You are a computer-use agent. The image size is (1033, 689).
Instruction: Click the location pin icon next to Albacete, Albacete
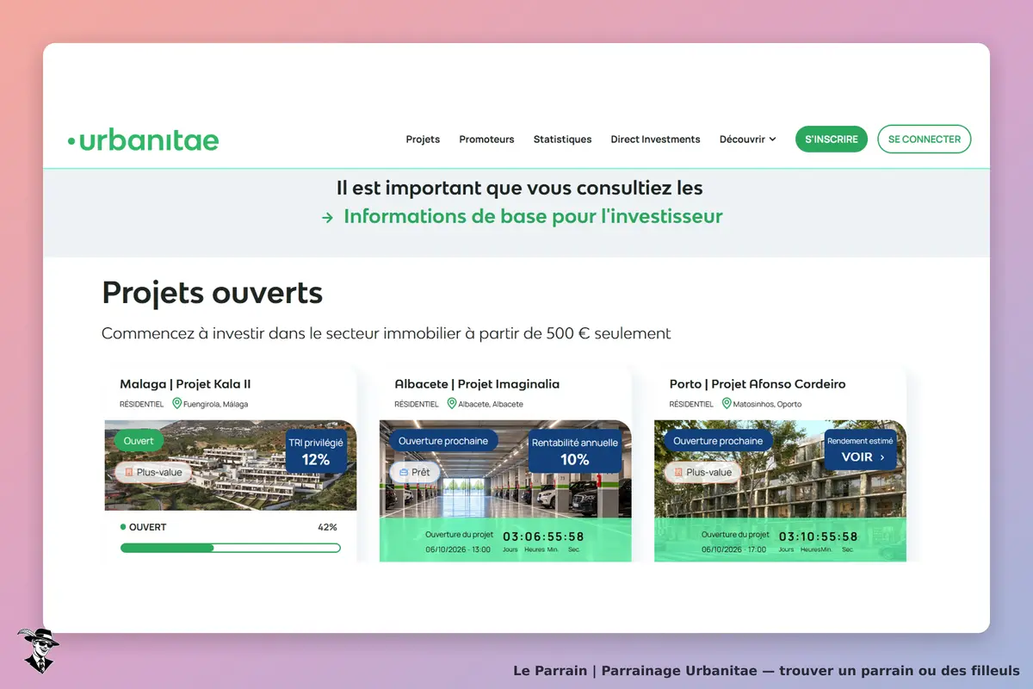pyautogui.click(x=451, y=403)
